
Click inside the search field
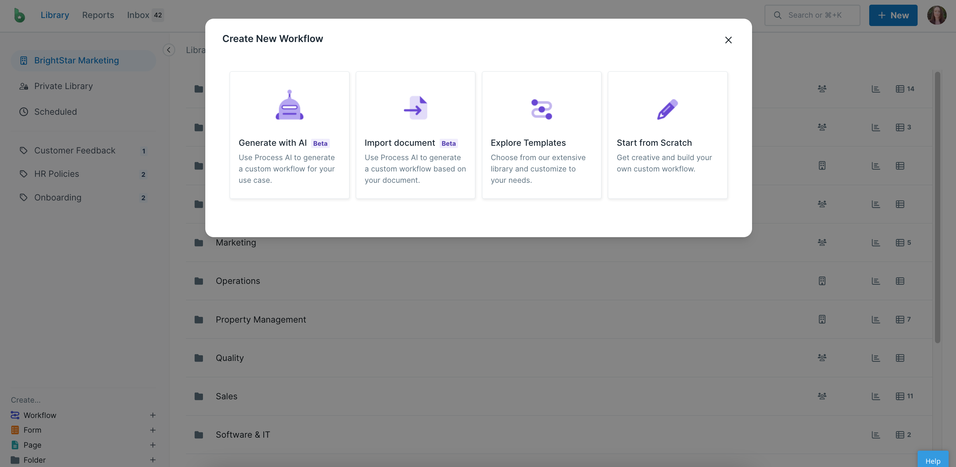pos(812,15)
